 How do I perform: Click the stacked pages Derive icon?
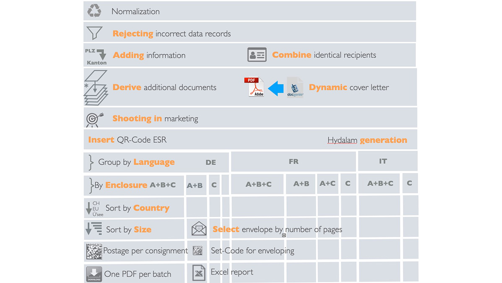96,88
